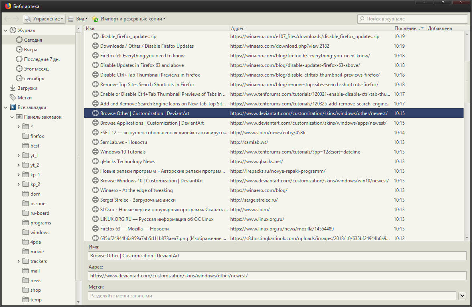Viewport: 472px width, 307px height.
Task: Click globe icon of Browse Applications row
Action: 95,123
